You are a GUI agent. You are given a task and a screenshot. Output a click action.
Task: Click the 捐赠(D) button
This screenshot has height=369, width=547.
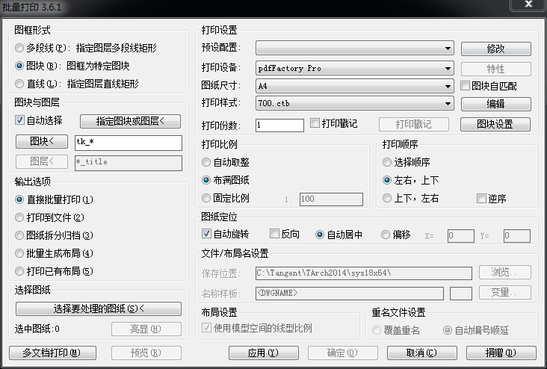tap(501, 353)
